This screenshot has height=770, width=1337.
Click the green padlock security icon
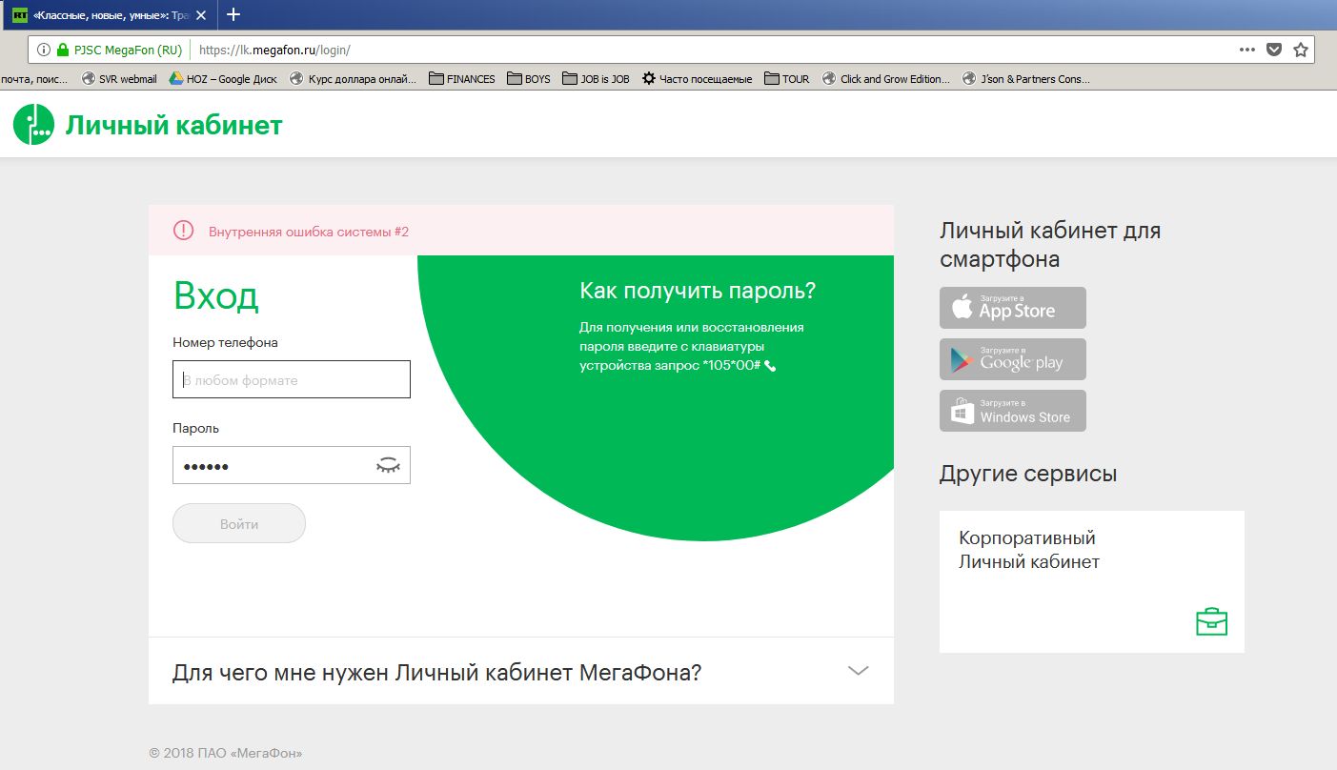[x=63, y=50]
